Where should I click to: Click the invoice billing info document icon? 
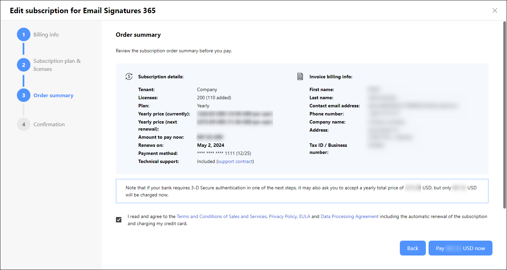coord(300,77)
